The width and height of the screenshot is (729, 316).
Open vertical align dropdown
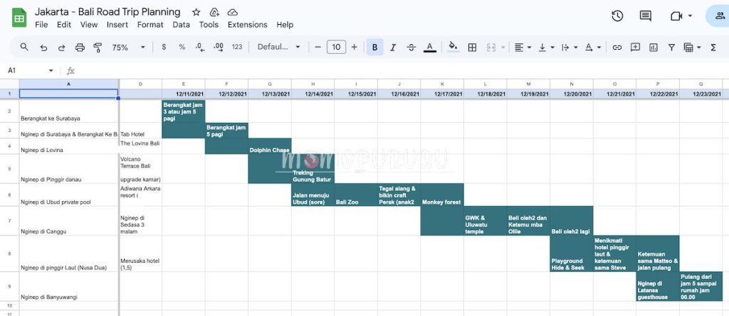(x=546, y=48)
